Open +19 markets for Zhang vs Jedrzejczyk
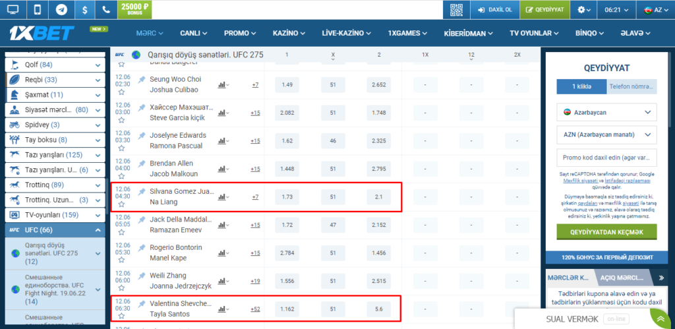 click(255, 281)
